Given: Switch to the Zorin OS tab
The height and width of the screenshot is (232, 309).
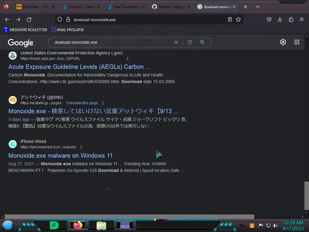Looking at the screenshot, I should pos(81,7).
